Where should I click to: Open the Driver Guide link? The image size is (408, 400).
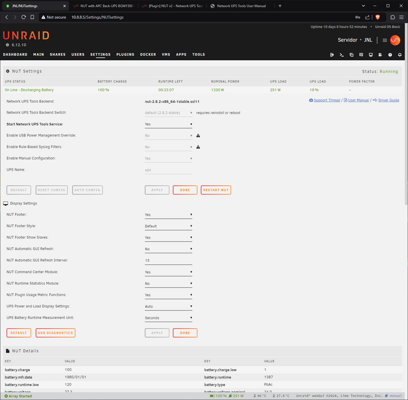388,100
